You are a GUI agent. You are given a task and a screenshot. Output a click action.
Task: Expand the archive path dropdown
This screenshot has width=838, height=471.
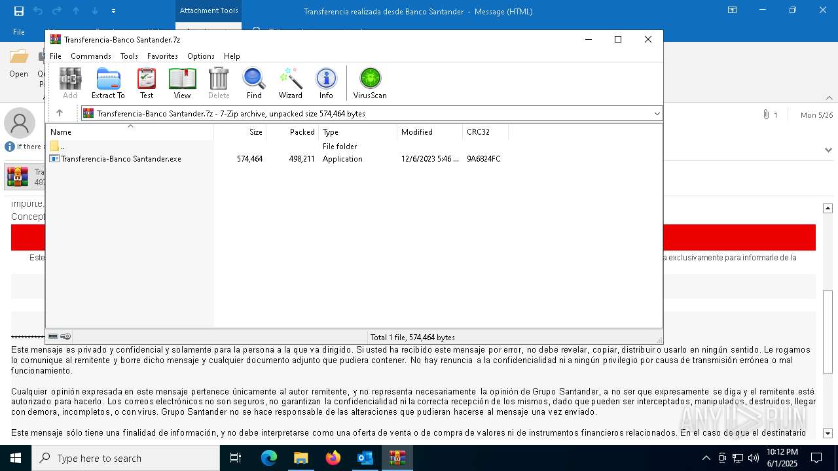657,114
